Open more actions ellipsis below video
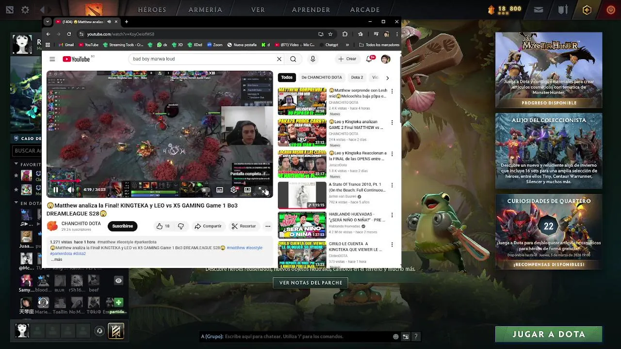The image size is (621, 349). (x=268, y=226)
